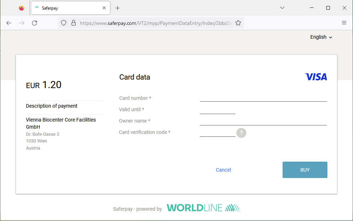Click the browser address bar URL
Image resolution: width=353 pixels, height=221 pixels.
pos(156,23)
